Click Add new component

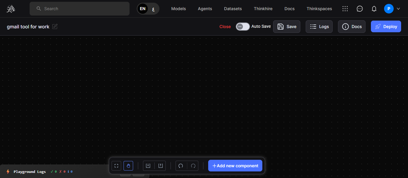point(235,166)
